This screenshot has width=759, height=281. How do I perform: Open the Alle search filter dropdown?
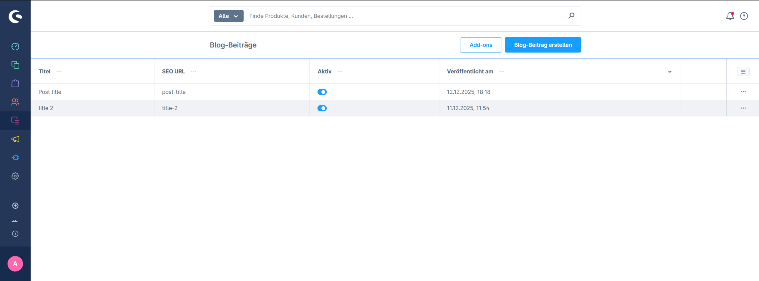[229, 16]
